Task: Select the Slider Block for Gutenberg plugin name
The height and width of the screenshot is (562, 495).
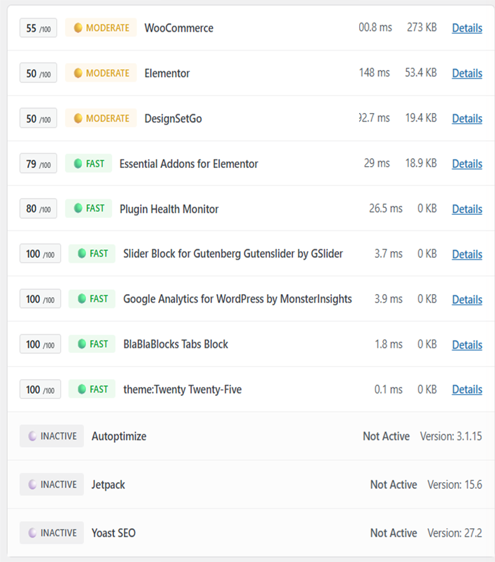Action: click(233, 254)
